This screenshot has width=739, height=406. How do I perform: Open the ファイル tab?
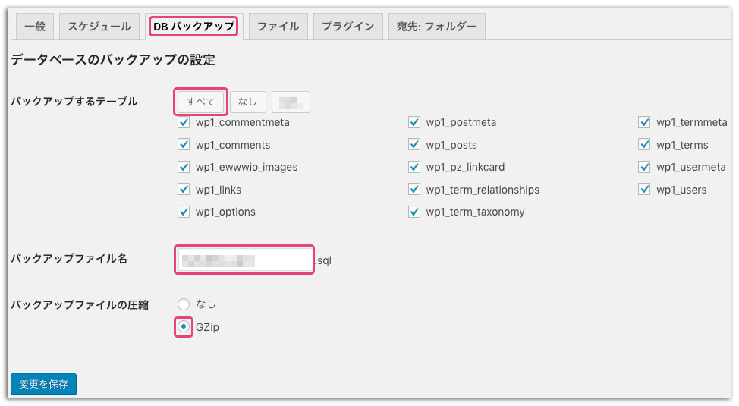click(278, 27)
